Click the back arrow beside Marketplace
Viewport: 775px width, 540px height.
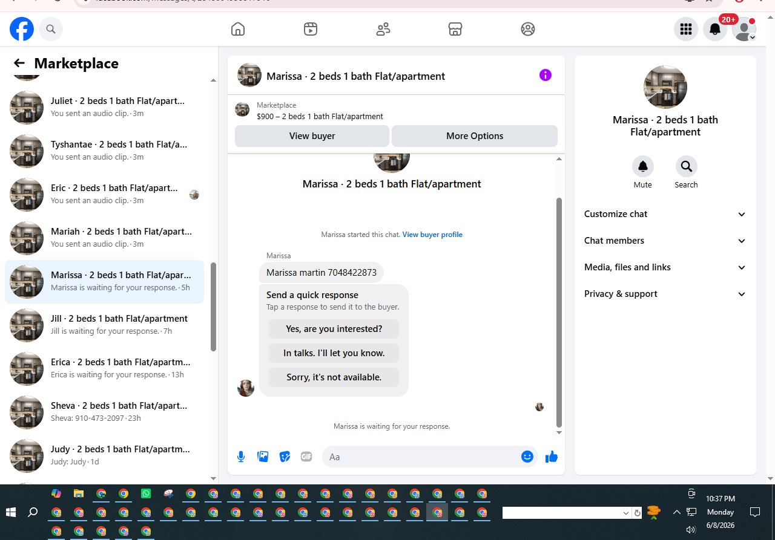point(19,63)
